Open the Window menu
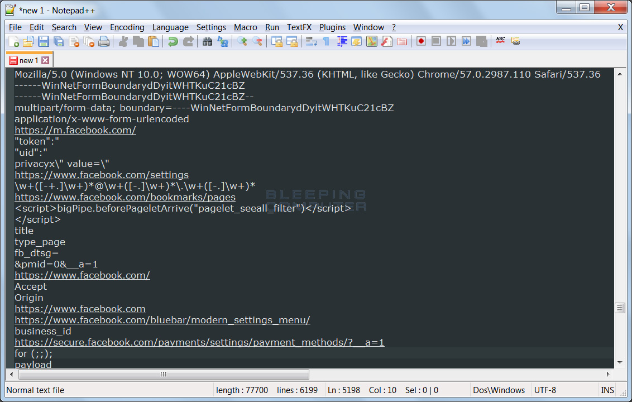632x402 pixels. [x=369, y=27]
